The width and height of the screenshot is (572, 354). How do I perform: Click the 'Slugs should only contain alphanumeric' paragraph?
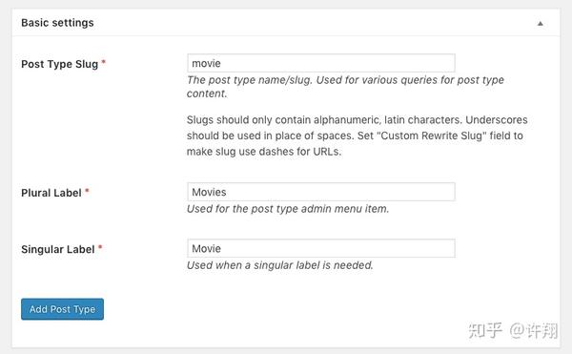(357, 135)
